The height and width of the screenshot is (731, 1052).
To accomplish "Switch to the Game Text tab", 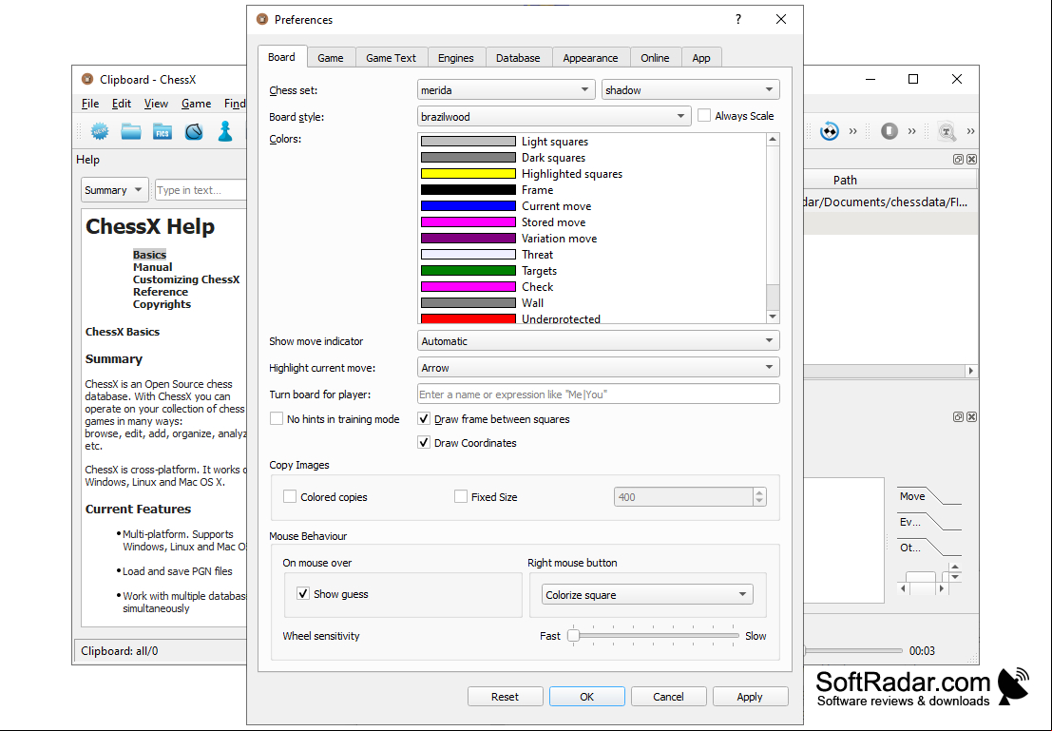I will (x=392, y=58).
